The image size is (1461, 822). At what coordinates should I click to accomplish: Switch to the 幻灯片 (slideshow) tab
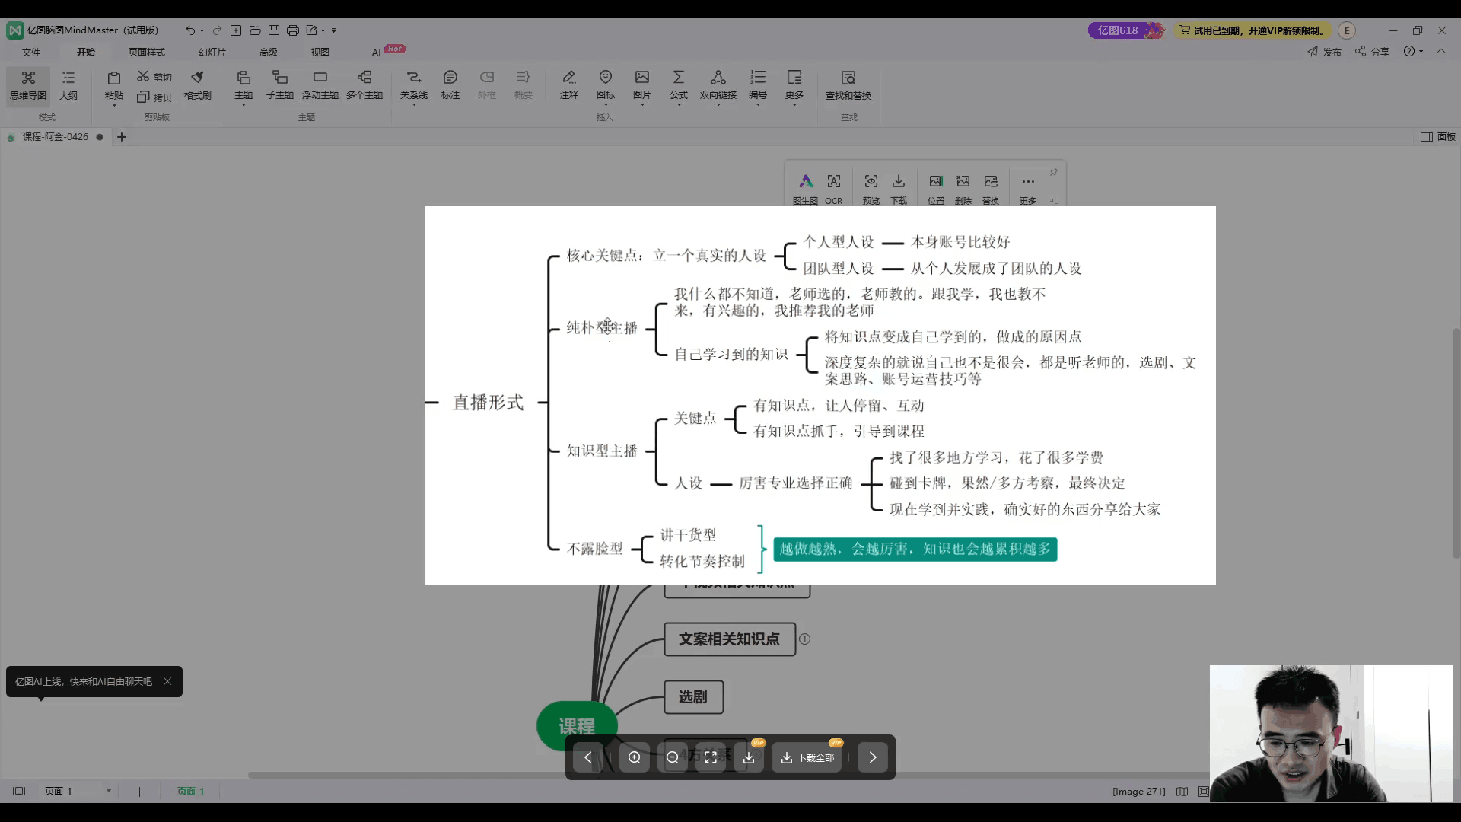click(x=212, y=52)
